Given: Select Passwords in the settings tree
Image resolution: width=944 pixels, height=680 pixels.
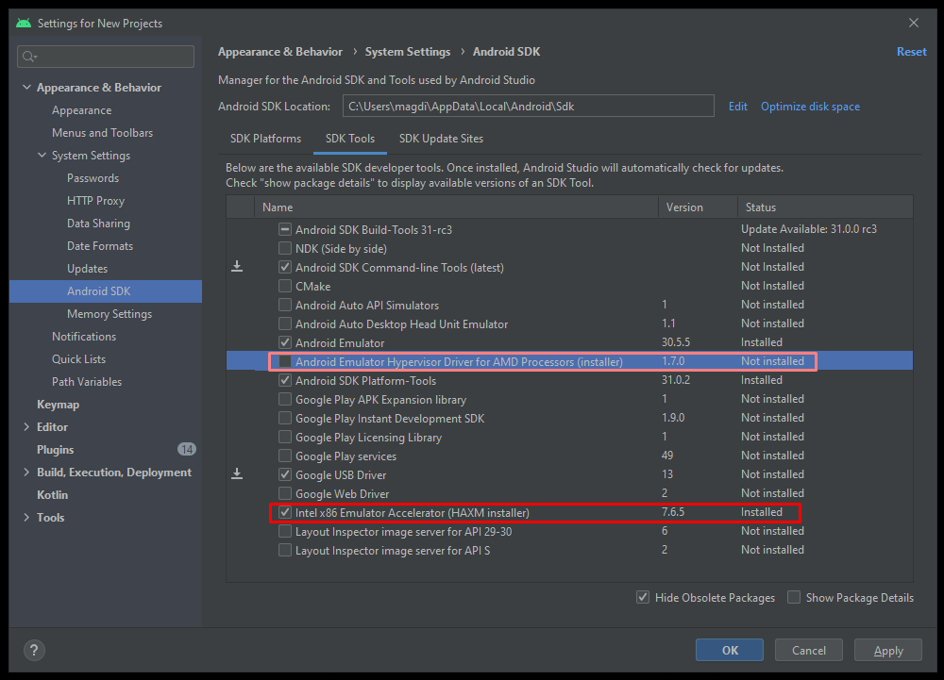Looking at the screenshot, I should [93, 178].
